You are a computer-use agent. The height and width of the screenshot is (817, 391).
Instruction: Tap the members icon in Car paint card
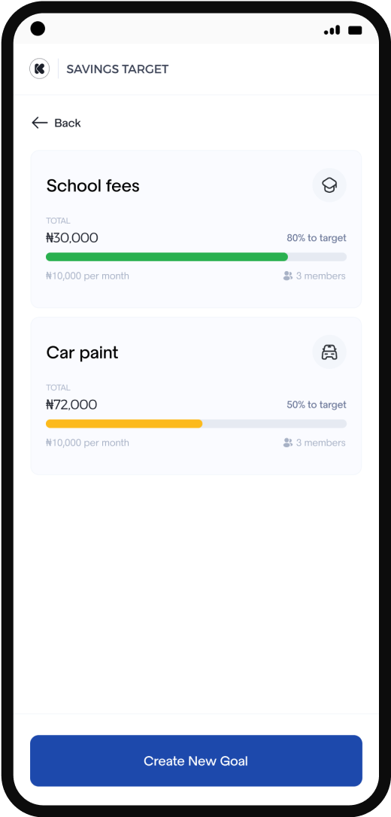tap(287, 442)
